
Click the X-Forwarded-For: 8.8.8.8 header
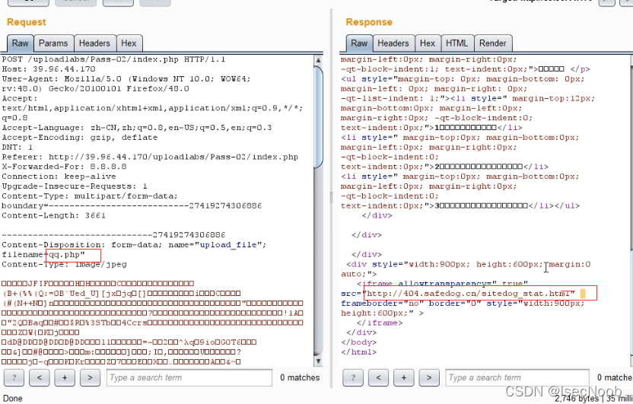[64, 167]
